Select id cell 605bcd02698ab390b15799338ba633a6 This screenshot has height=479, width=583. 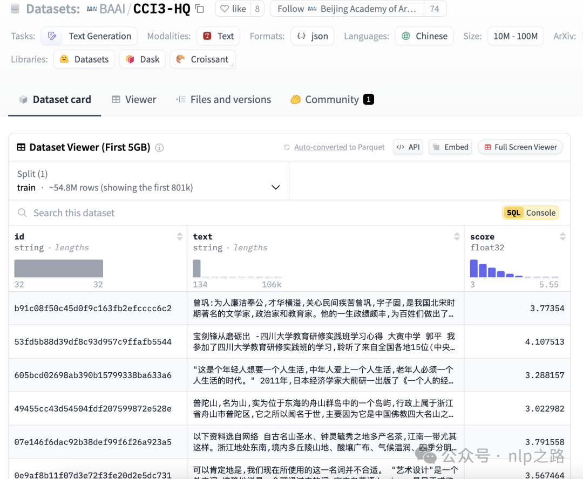click(93, 375)
